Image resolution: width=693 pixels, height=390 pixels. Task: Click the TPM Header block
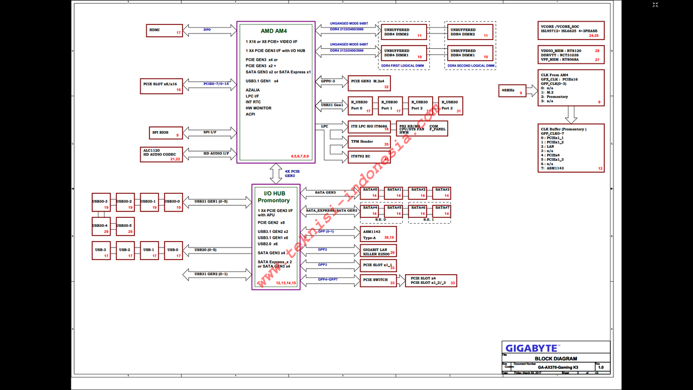point(369,142)
